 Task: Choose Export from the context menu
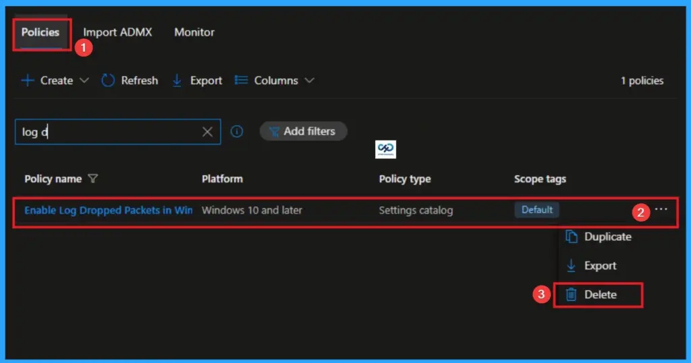pyautogui.click(x=600, y=266)
